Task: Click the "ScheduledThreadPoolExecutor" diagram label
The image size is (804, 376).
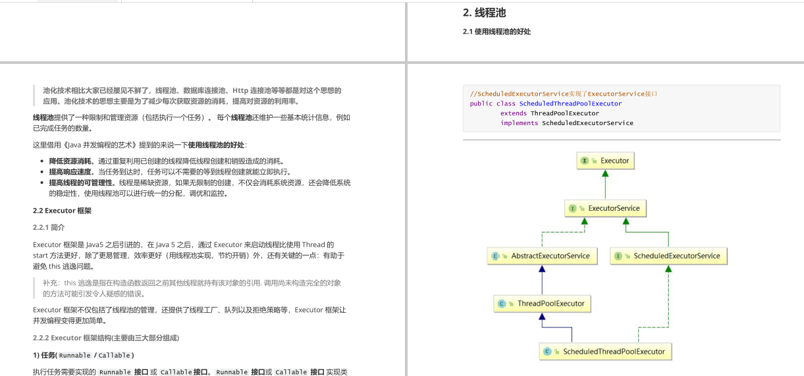Action: [614, 352]
